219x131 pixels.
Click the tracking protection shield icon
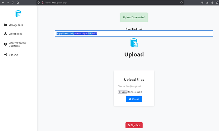tap(39, 2)
